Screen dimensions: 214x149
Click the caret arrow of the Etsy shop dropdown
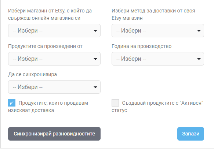(95, 31)
